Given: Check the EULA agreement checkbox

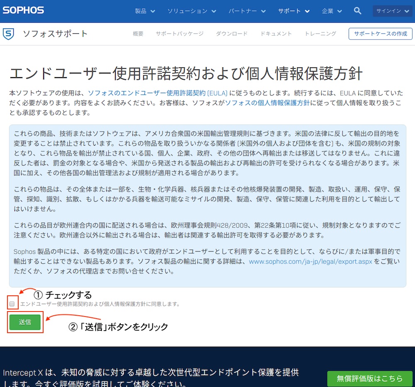Looking at the screenshot, I should coord(12,304).
